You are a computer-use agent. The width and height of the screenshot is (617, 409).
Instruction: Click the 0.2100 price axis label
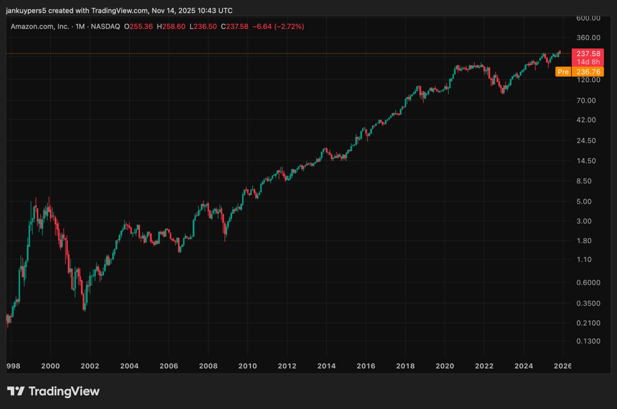pos(588,323)
